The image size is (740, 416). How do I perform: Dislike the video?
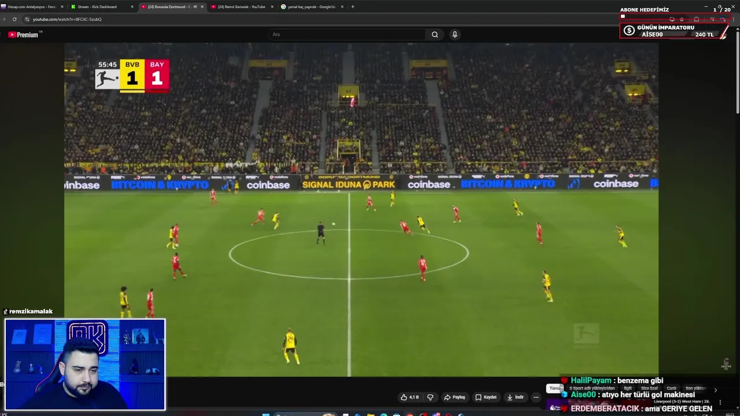pos(430,398)
